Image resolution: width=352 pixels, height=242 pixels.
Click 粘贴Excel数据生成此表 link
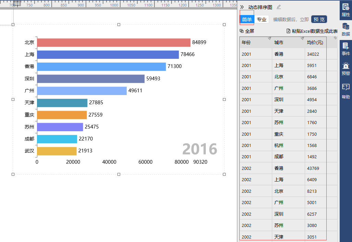click(315, 31)
